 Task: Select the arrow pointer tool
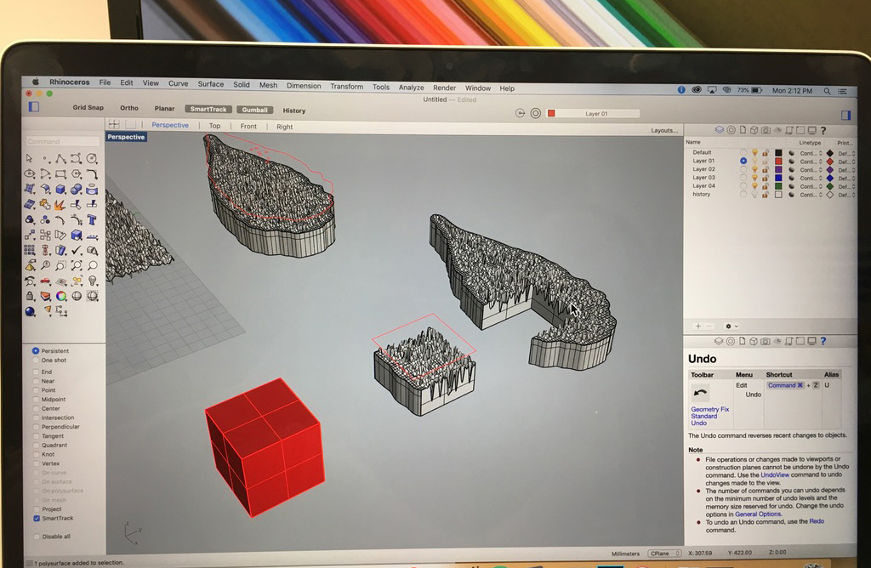30,158
